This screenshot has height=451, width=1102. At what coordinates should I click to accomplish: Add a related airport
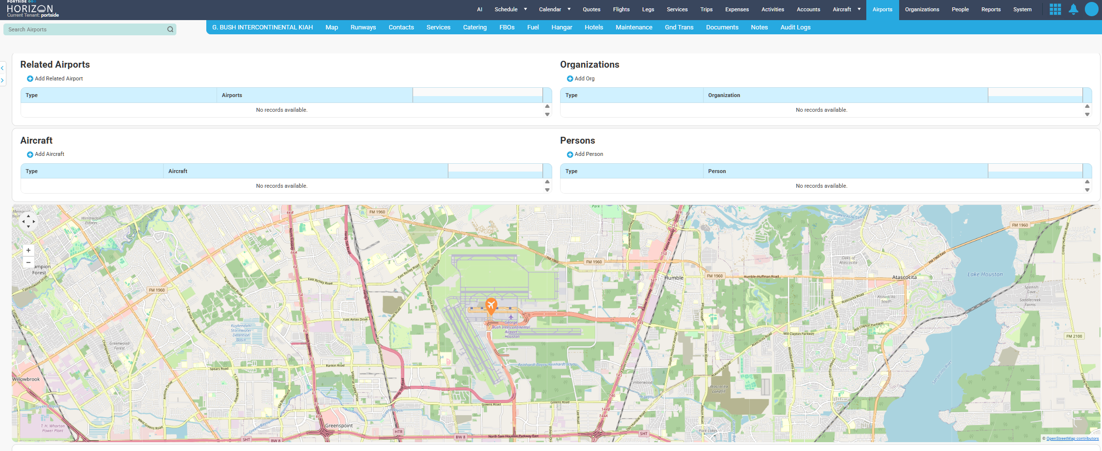pos(55,78)
